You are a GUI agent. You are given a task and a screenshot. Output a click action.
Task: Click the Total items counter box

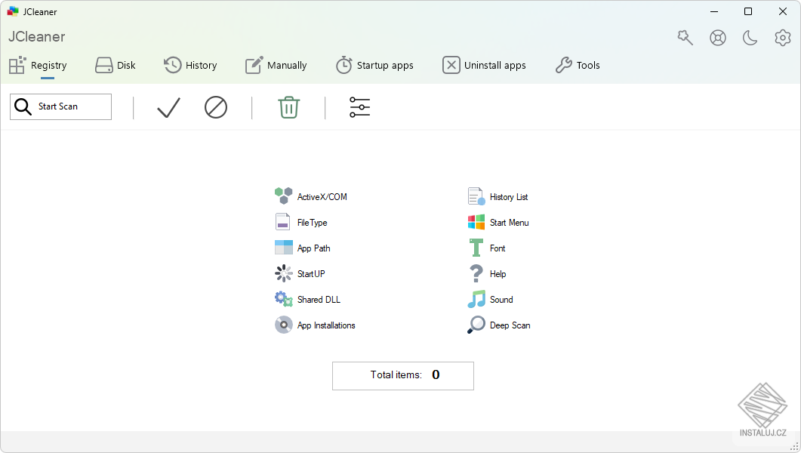403,376
